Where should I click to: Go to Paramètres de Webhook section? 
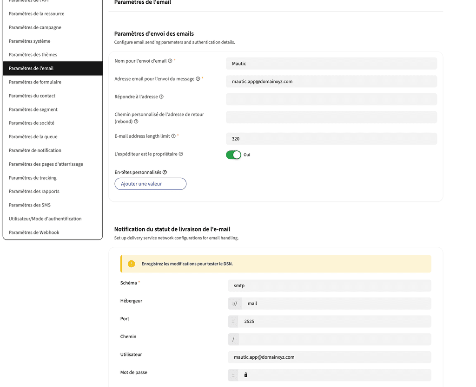(x=34, y=232)
